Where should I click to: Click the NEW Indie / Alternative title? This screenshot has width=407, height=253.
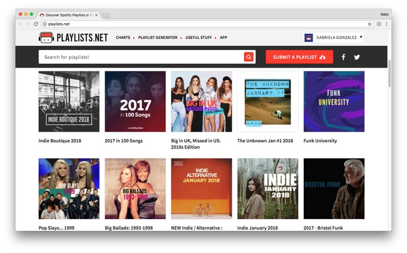coord(197,228)
